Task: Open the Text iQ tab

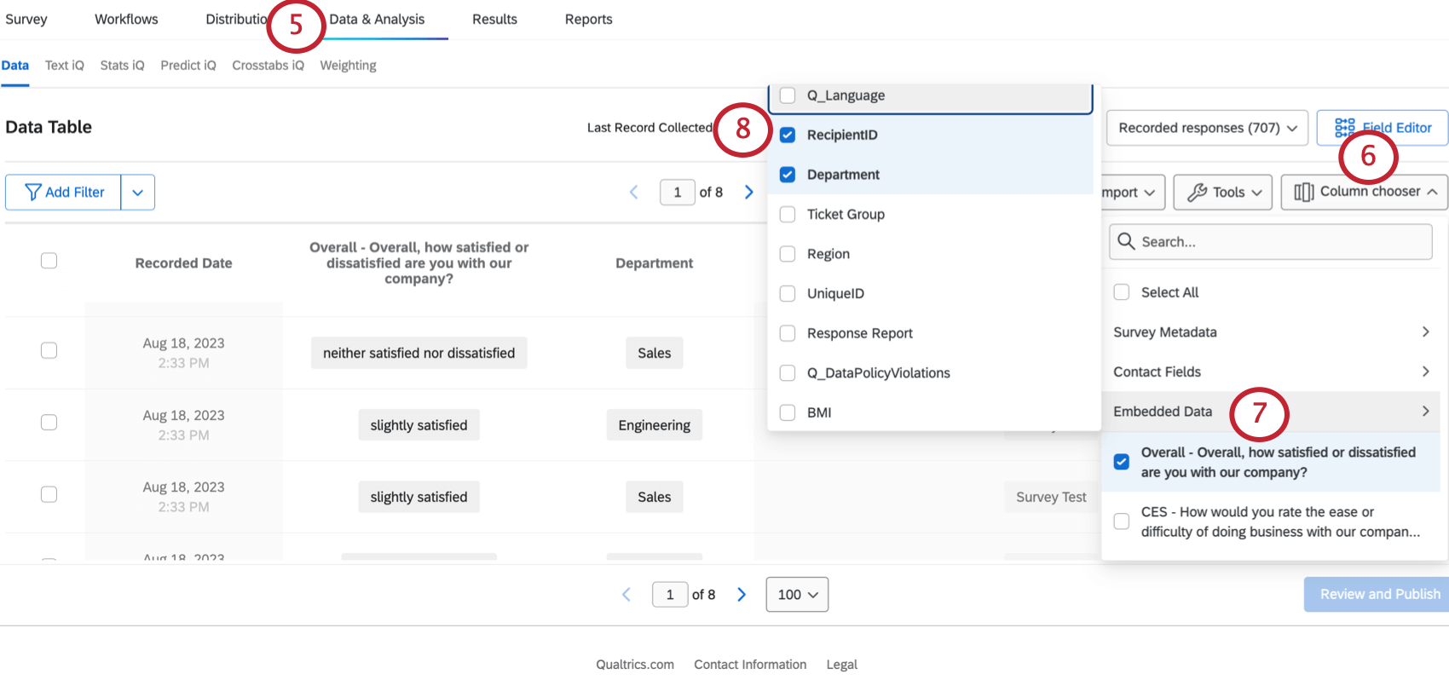Action: pos(65,66)
